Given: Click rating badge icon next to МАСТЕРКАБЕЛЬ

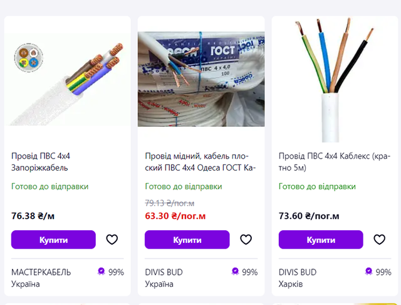Looking at the screenshot, I should pos(102,271).
